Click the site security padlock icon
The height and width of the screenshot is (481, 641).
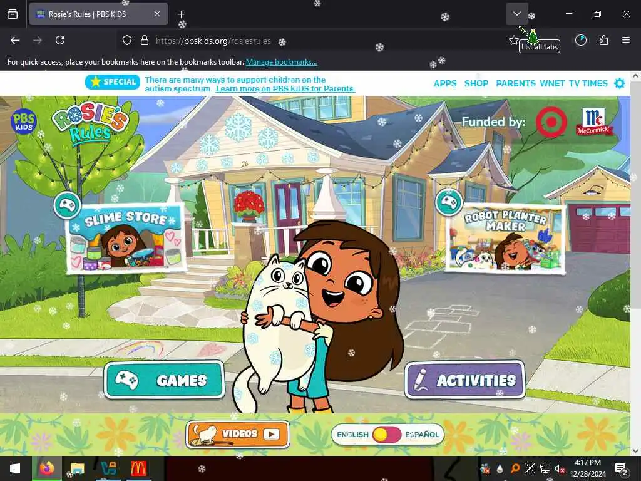click(145, 41)
